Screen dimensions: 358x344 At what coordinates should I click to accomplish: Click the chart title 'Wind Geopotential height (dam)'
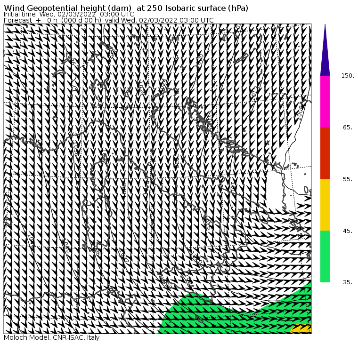pyautogui.click(x=67, y=8)
